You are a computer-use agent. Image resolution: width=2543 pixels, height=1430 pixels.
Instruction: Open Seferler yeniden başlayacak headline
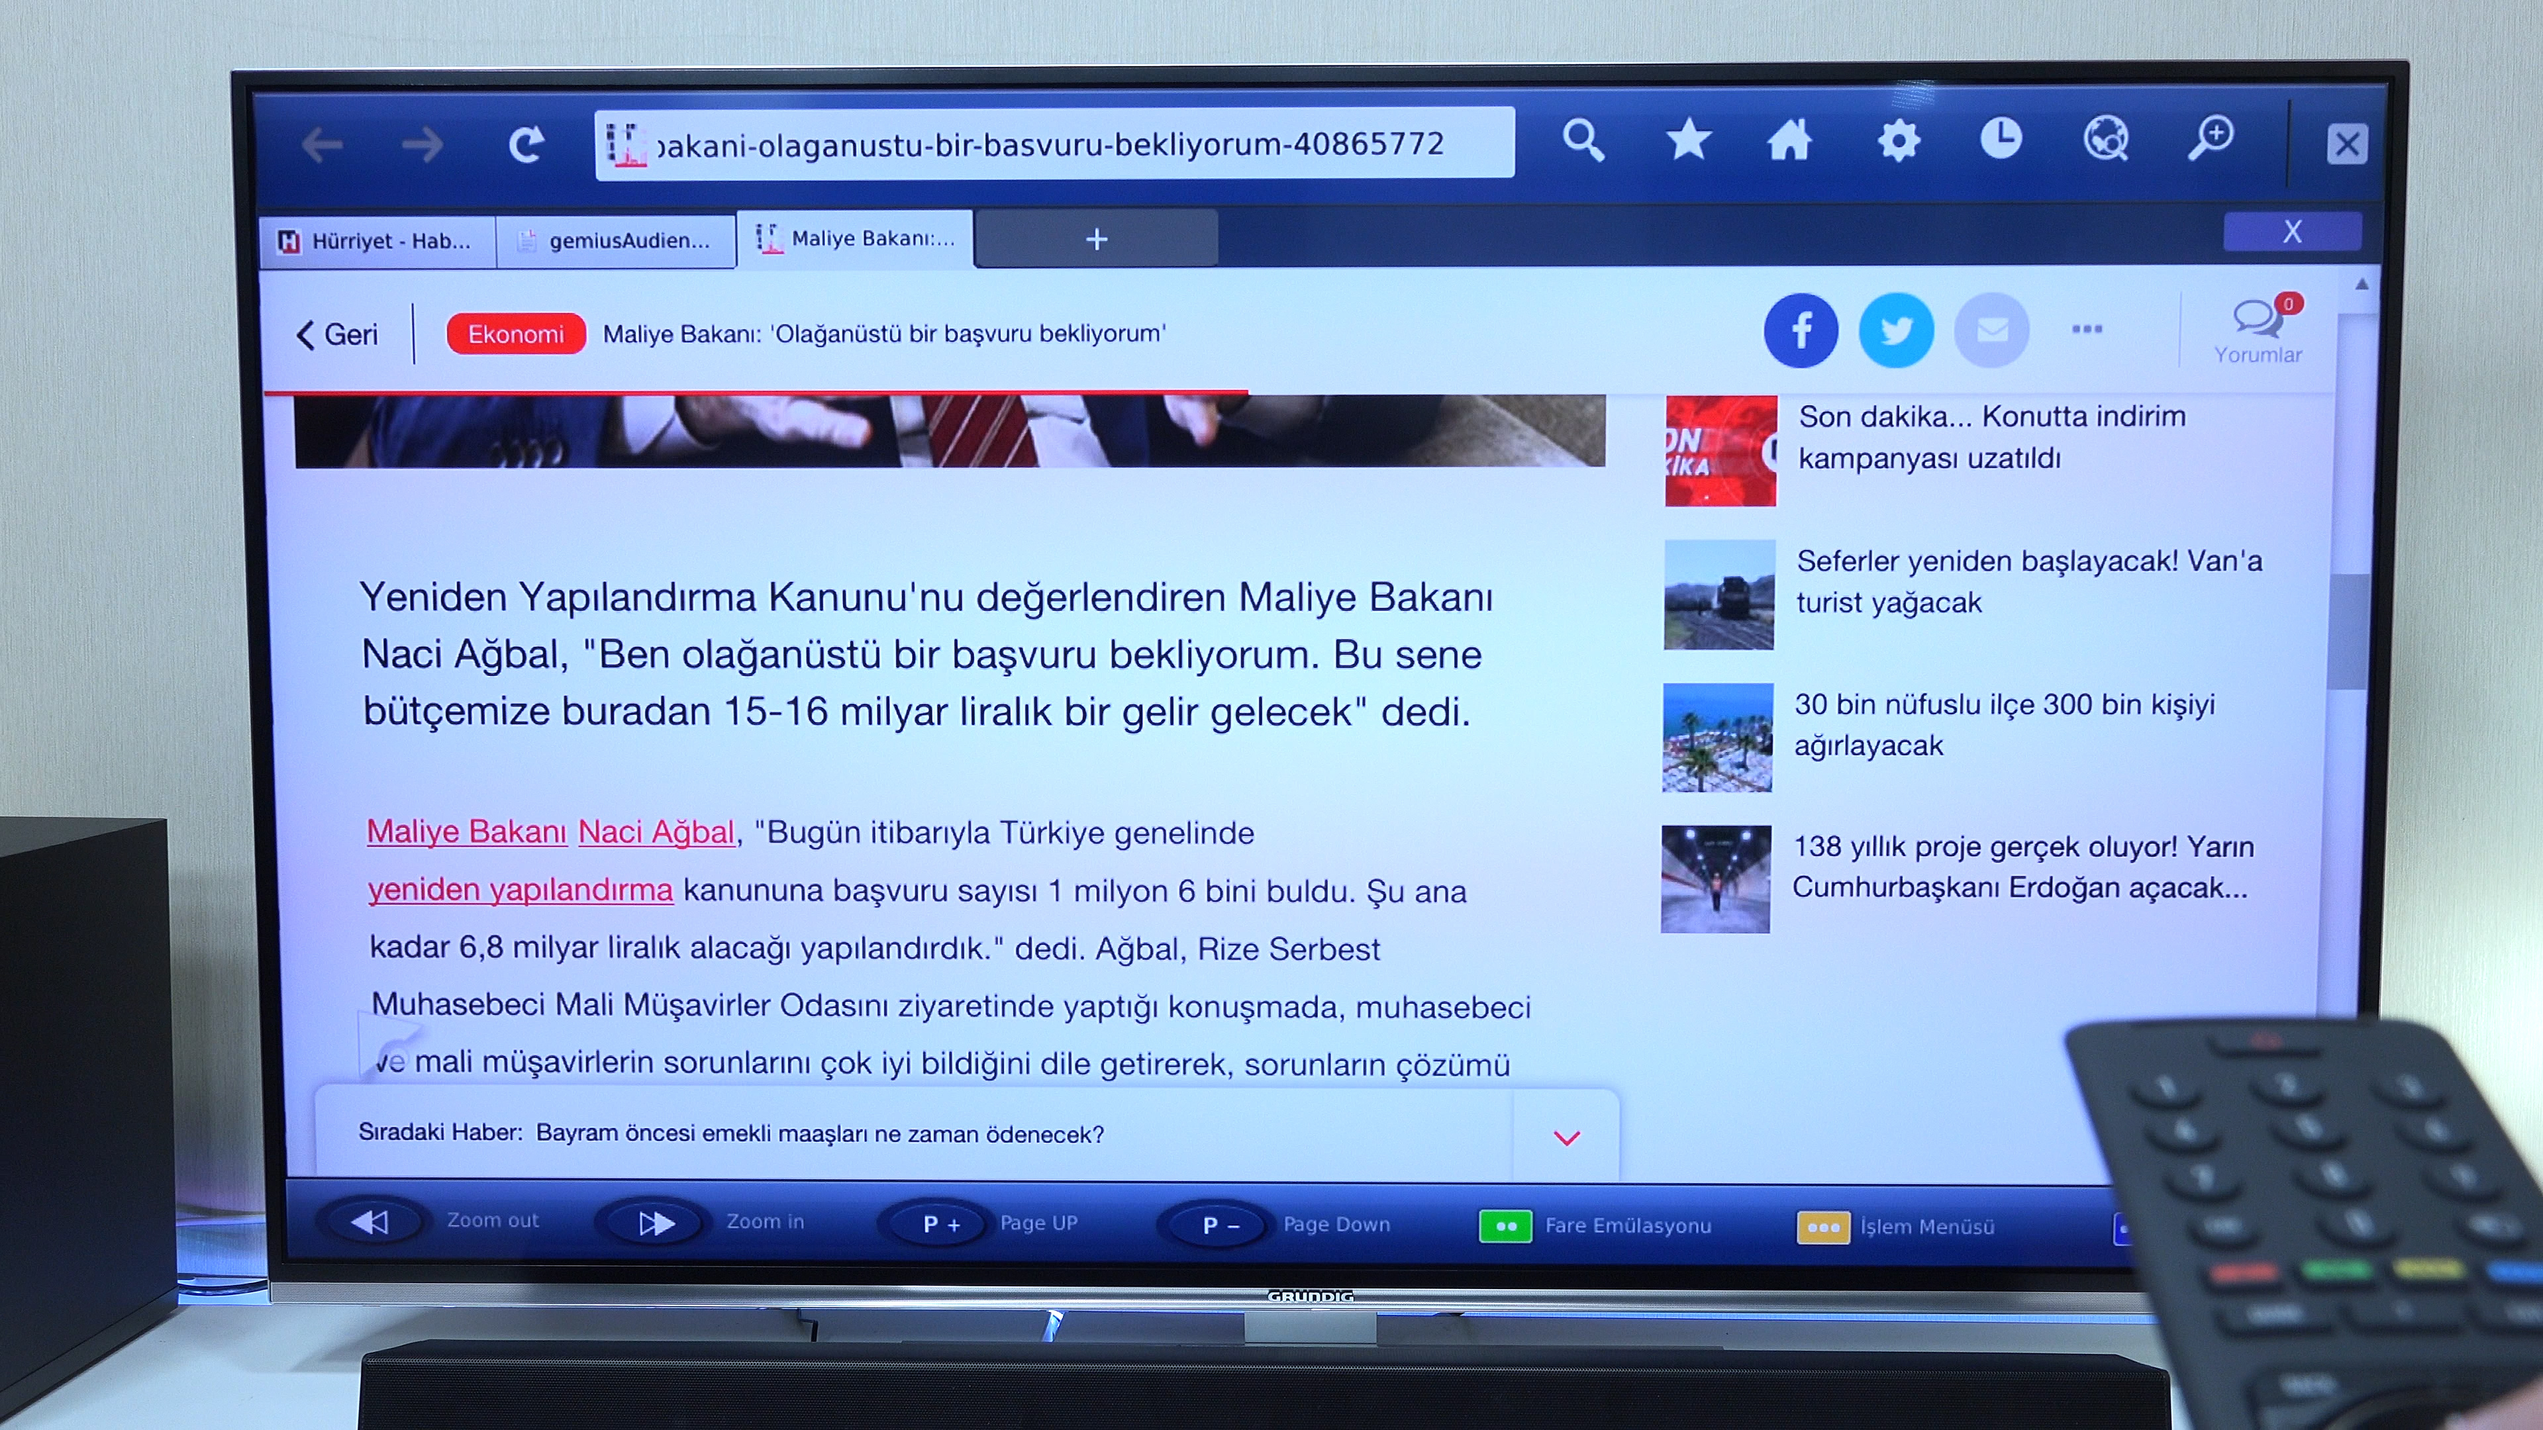2028,581
